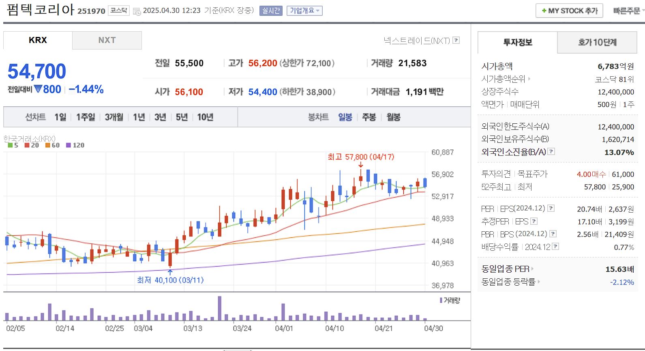Click the 거래량 legend swatch

pos(441,300)
